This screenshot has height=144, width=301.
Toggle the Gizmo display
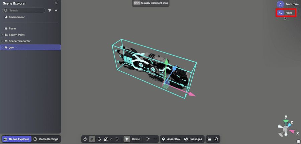click(x=136, y=139)
